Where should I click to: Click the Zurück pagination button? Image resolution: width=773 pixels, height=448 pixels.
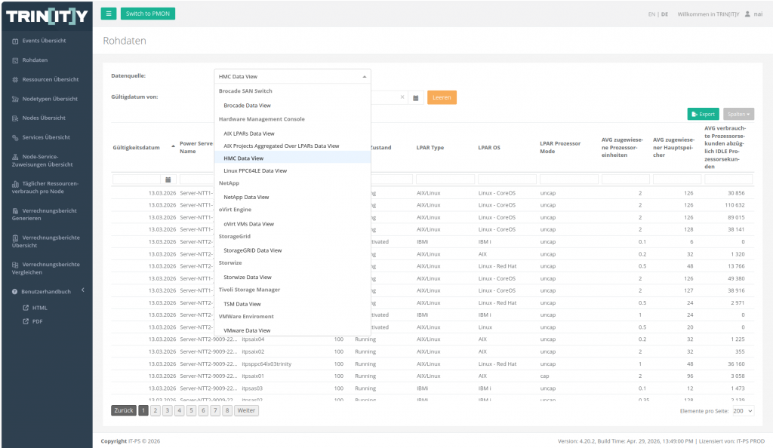click(124, 410)
